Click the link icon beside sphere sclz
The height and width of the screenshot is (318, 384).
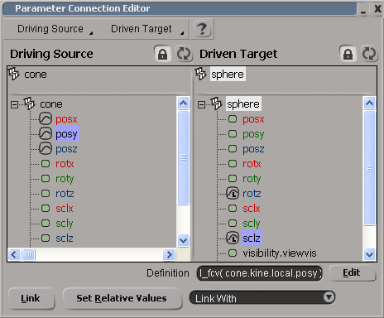(x=233, y=238)
